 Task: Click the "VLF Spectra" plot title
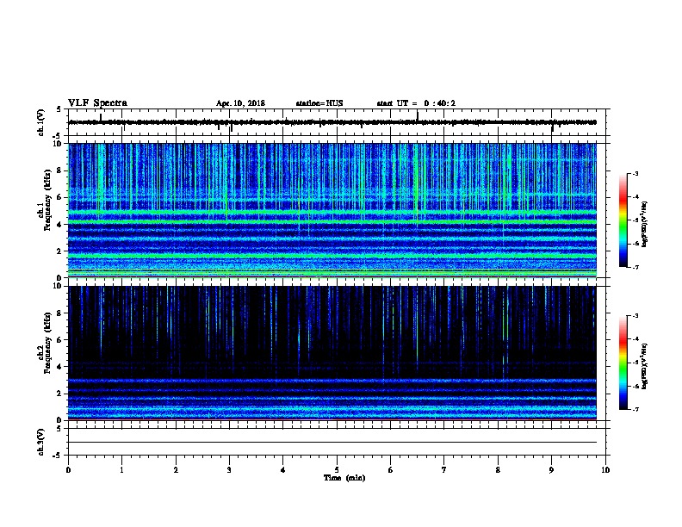point(98,103)
